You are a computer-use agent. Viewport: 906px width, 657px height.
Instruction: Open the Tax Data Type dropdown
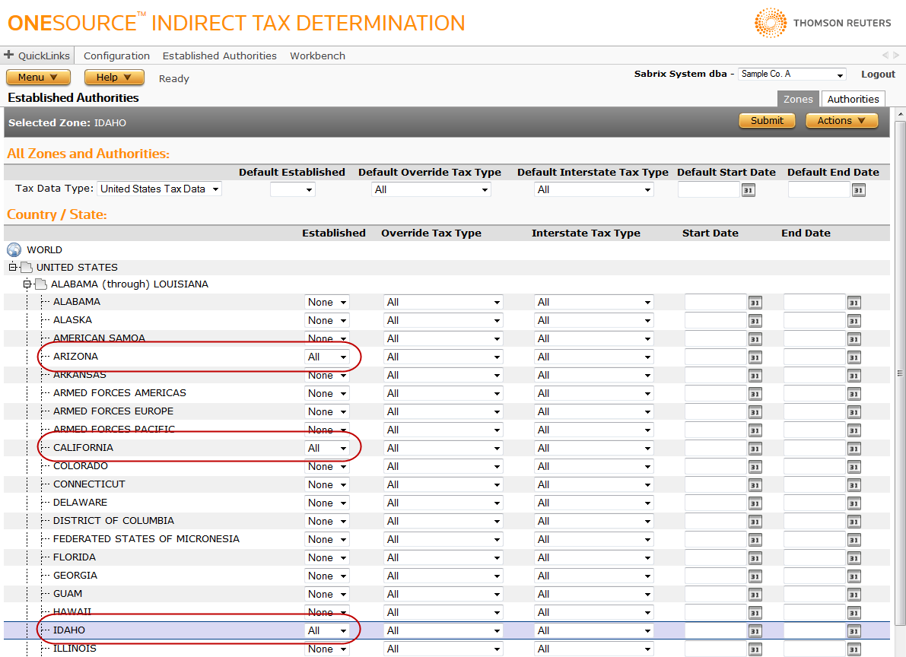coord(160,189)
